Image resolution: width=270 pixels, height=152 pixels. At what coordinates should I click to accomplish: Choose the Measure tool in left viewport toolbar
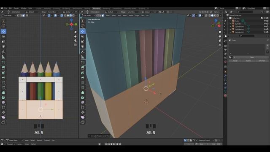click(3, 57)
